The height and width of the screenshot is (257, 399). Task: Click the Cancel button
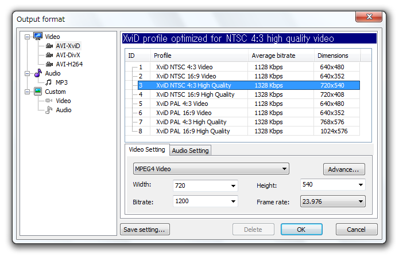point(357,230)
